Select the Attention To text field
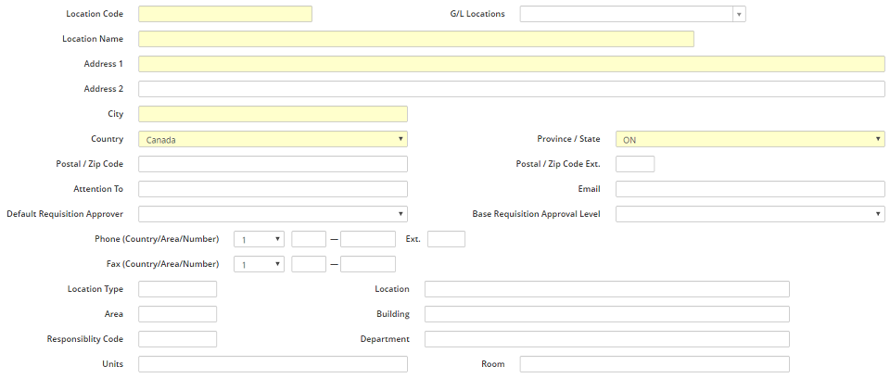The width and height of the screenshot is (890, 378). 273,189
